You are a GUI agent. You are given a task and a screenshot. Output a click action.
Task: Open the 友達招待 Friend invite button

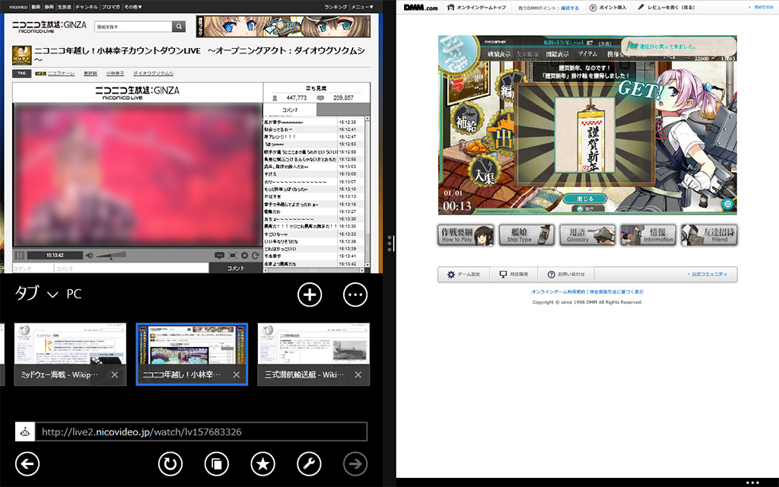point(709,235)
